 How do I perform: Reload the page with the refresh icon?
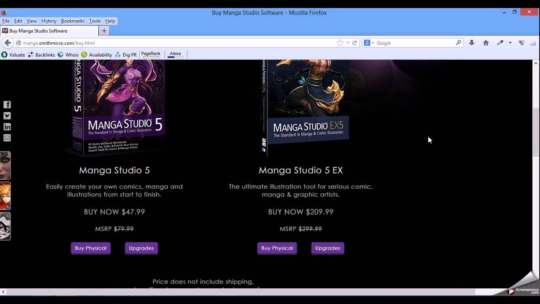point(355,43)
